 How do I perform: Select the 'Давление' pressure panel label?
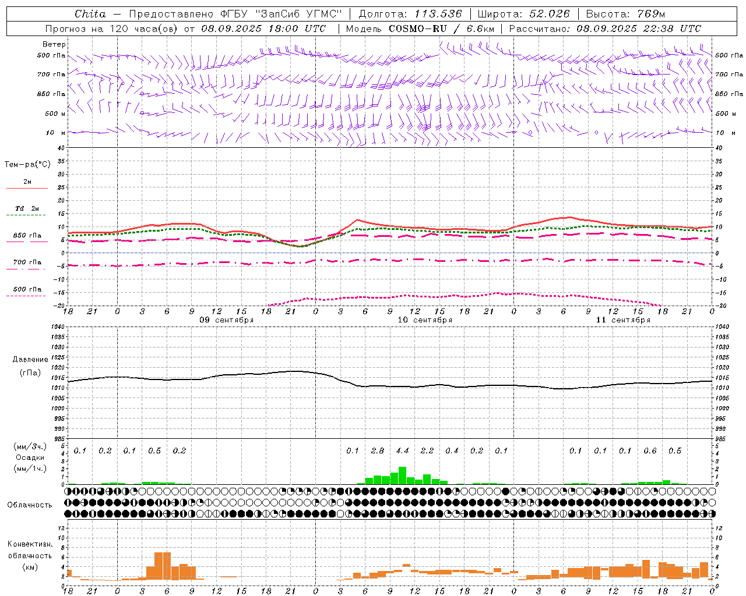[30, 360]
